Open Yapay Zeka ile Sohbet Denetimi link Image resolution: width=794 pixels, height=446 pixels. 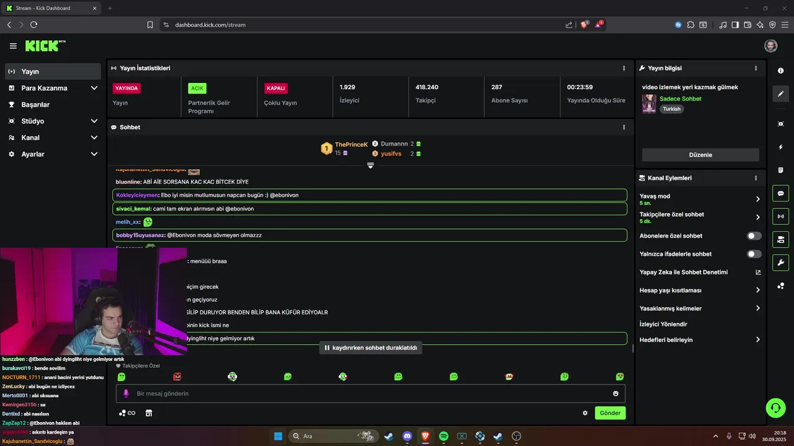coord(700,272)
